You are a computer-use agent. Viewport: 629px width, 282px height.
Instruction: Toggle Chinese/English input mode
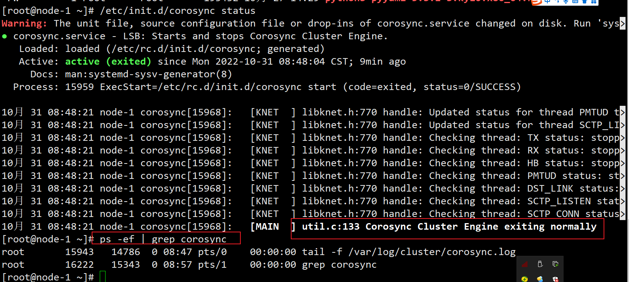click(x=547, y=2)
